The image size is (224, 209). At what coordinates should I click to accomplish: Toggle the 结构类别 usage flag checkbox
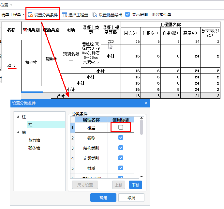121,148
